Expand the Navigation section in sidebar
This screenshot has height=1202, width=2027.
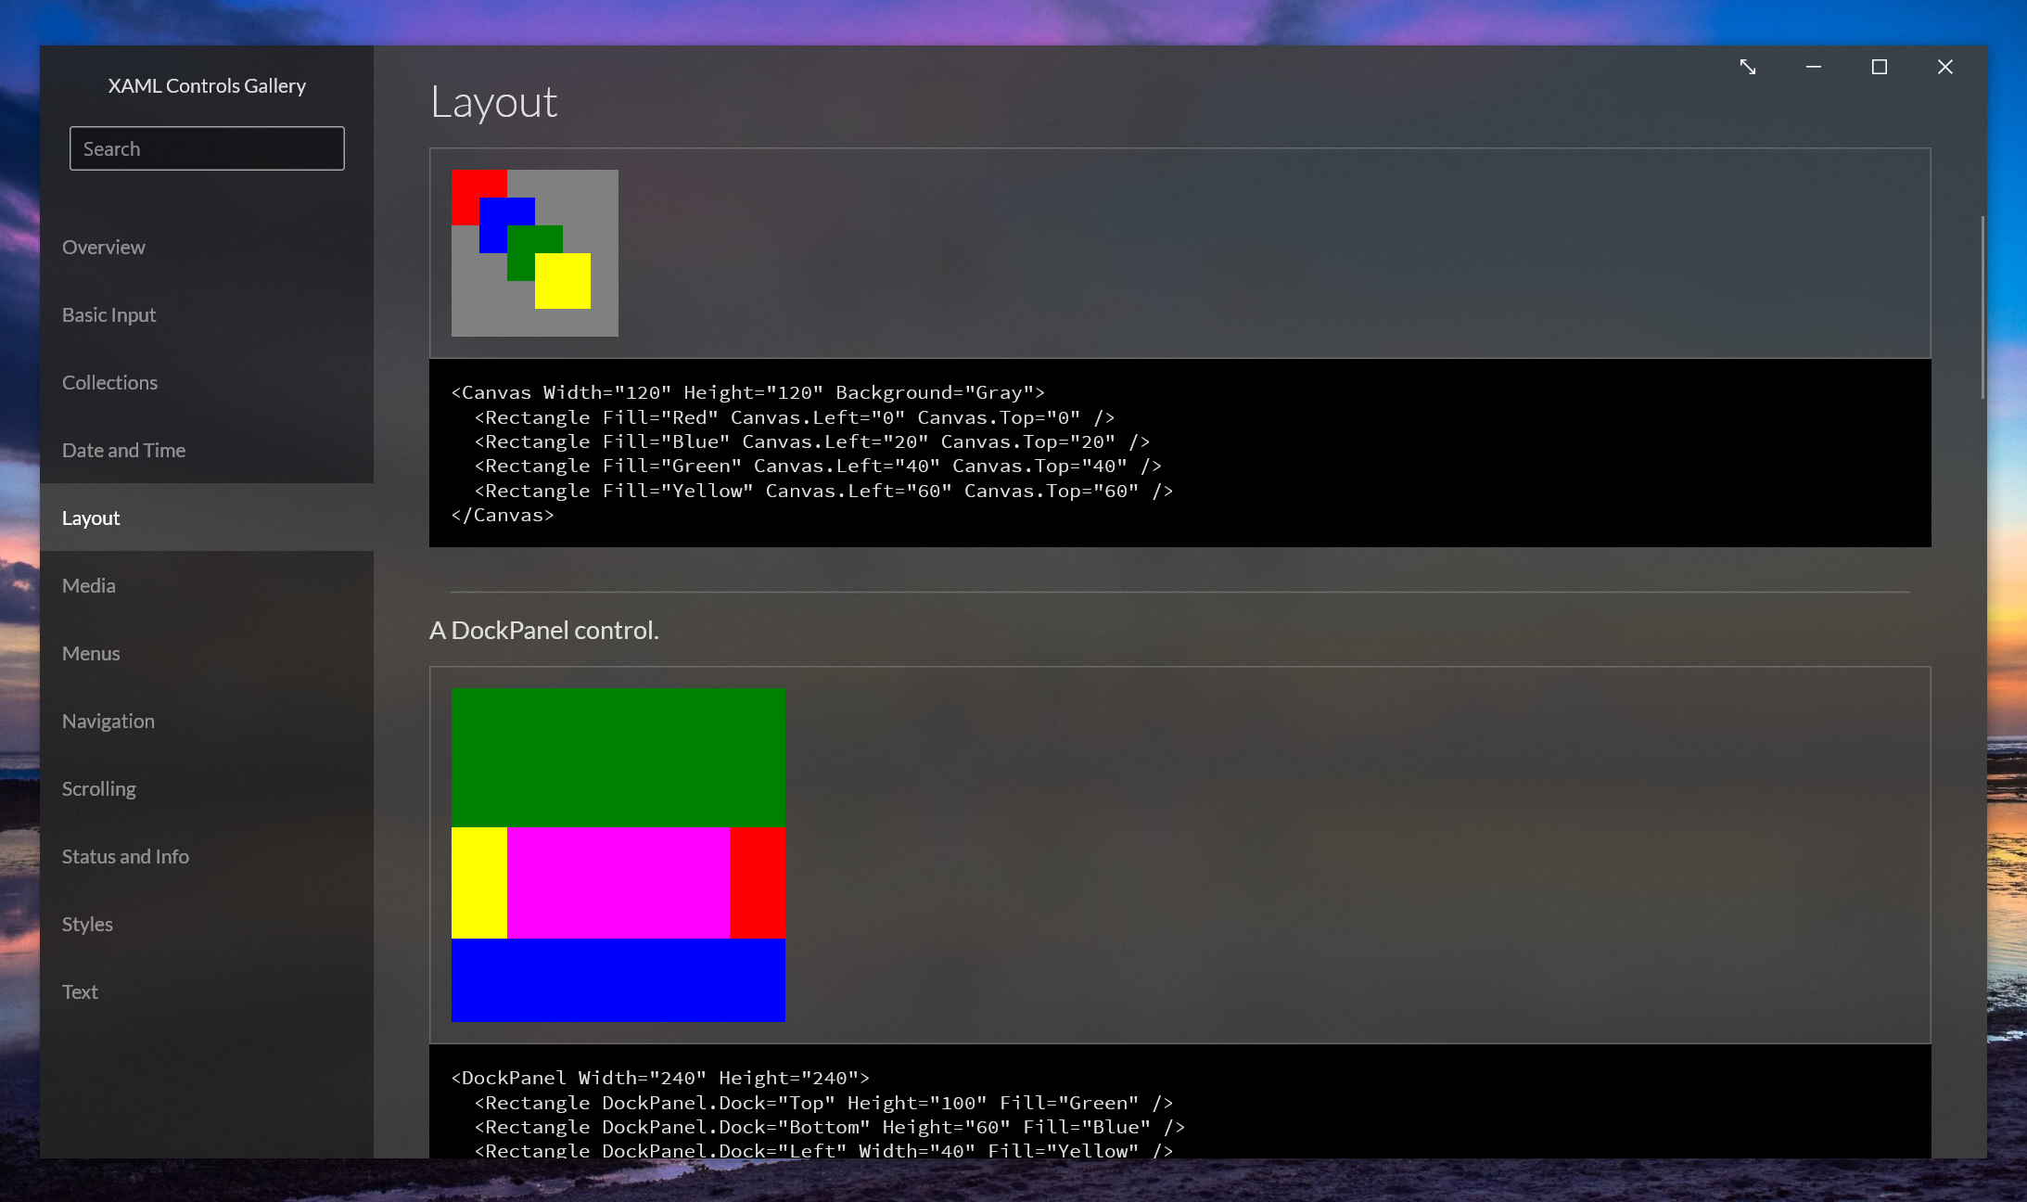point(108,720)
